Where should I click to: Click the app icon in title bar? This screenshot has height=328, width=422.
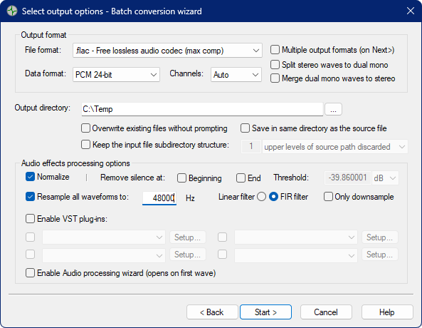(12, 11)
